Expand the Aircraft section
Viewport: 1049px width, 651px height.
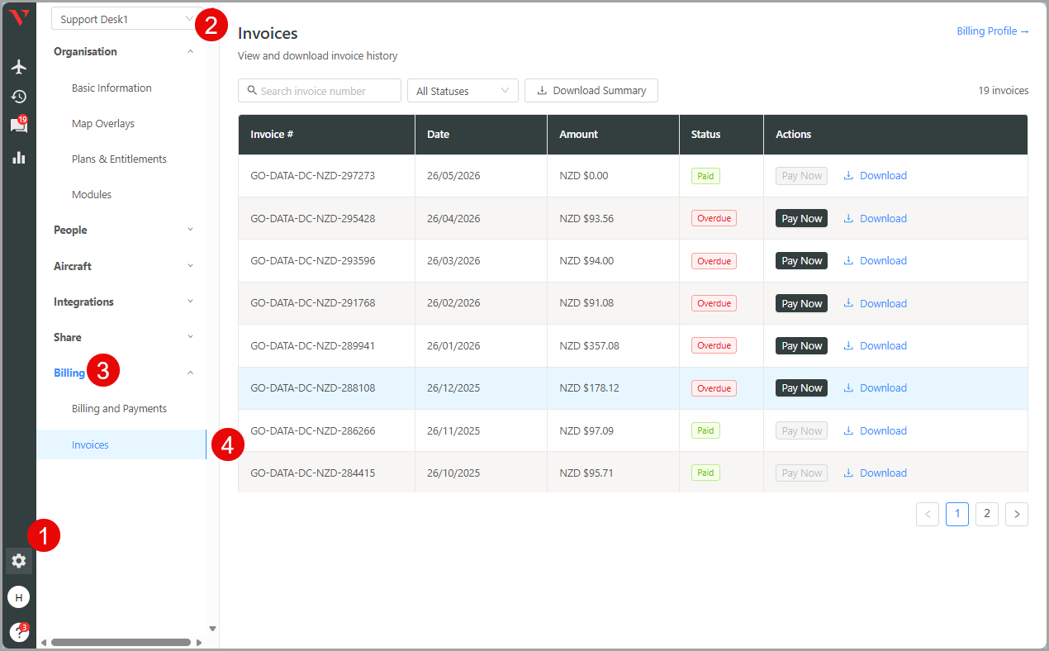124,266
